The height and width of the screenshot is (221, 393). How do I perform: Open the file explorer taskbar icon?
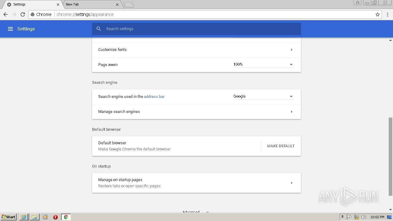[x=35, y=217]
